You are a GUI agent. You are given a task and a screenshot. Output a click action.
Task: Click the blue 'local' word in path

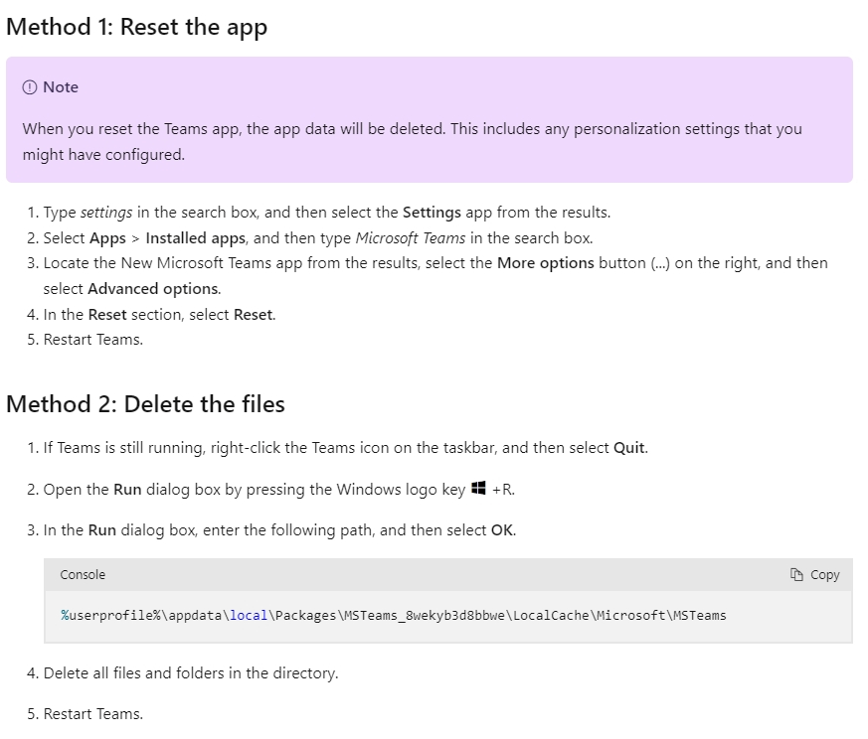tap(249, 616)
